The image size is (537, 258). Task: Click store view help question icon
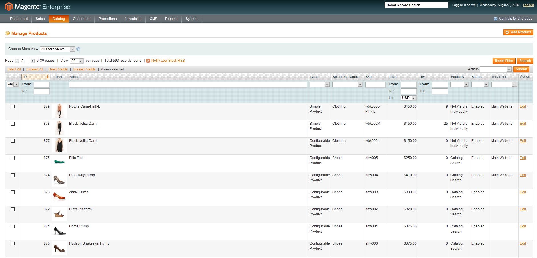click(78, 49)
